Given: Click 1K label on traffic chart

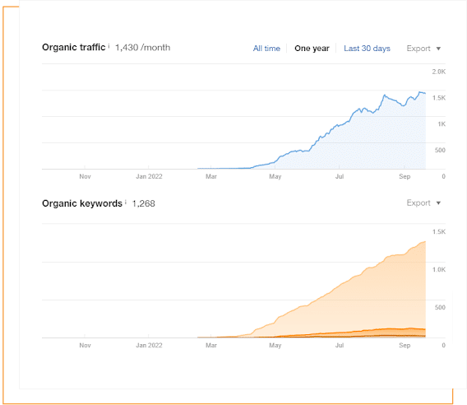Looking at the screenshot, I should click(x=442, y=124).
